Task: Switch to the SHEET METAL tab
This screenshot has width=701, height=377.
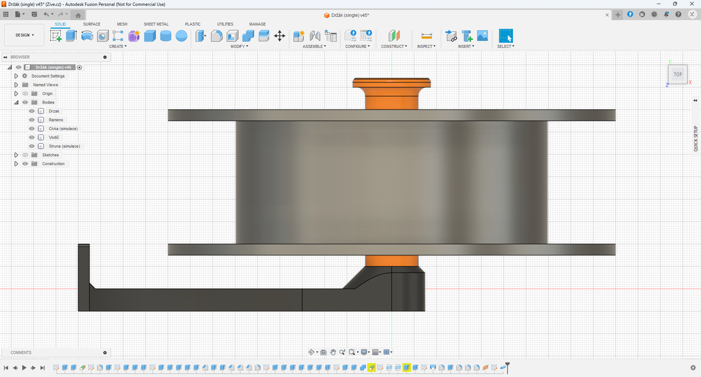Action: 156,24
